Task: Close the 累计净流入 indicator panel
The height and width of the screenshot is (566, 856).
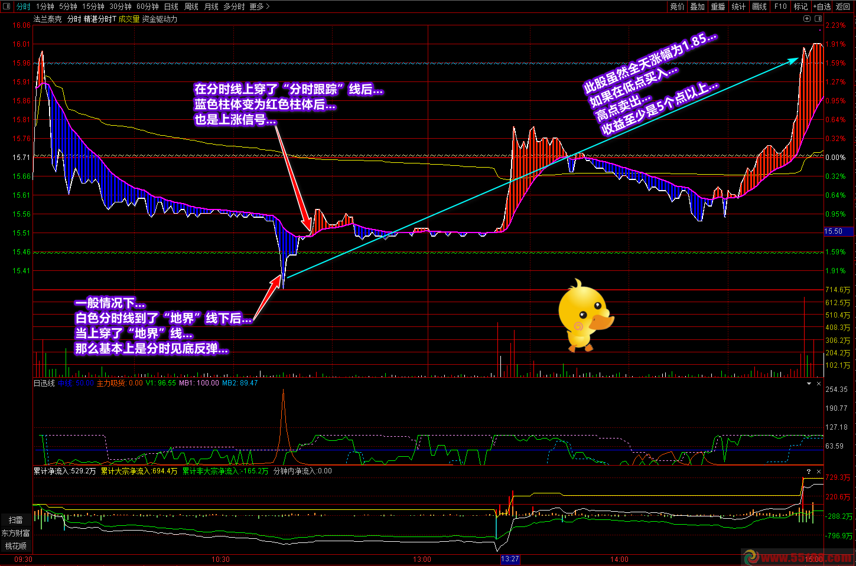Action: (x=819, y=472)
